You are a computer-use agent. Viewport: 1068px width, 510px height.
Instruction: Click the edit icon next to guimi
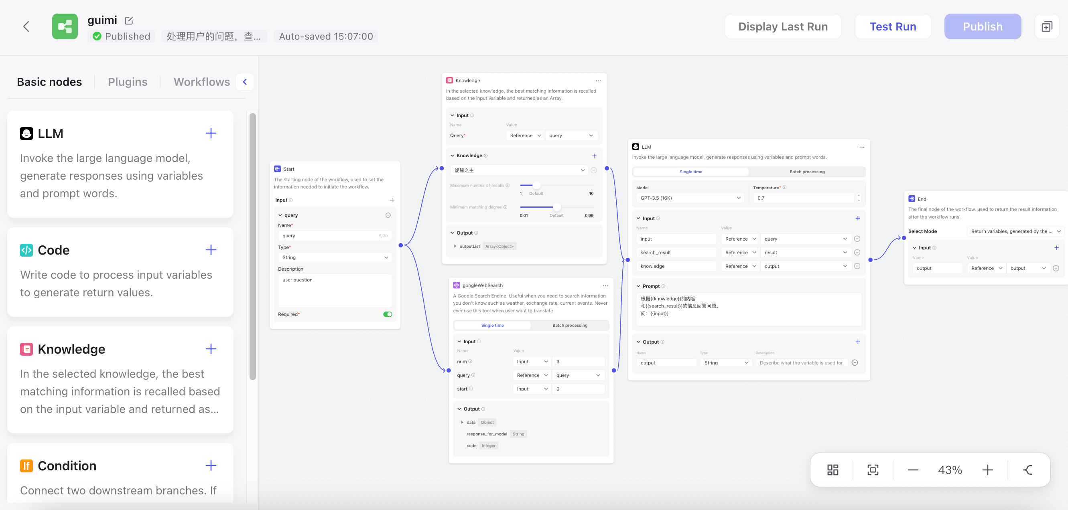point(129,20)
